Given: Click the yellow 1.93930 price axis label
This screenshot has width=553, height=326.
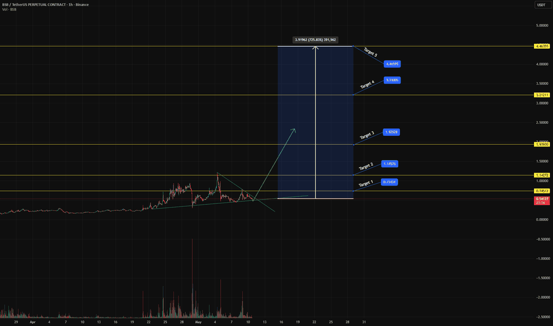Looking at the screenshot, I should click(542, 145).
